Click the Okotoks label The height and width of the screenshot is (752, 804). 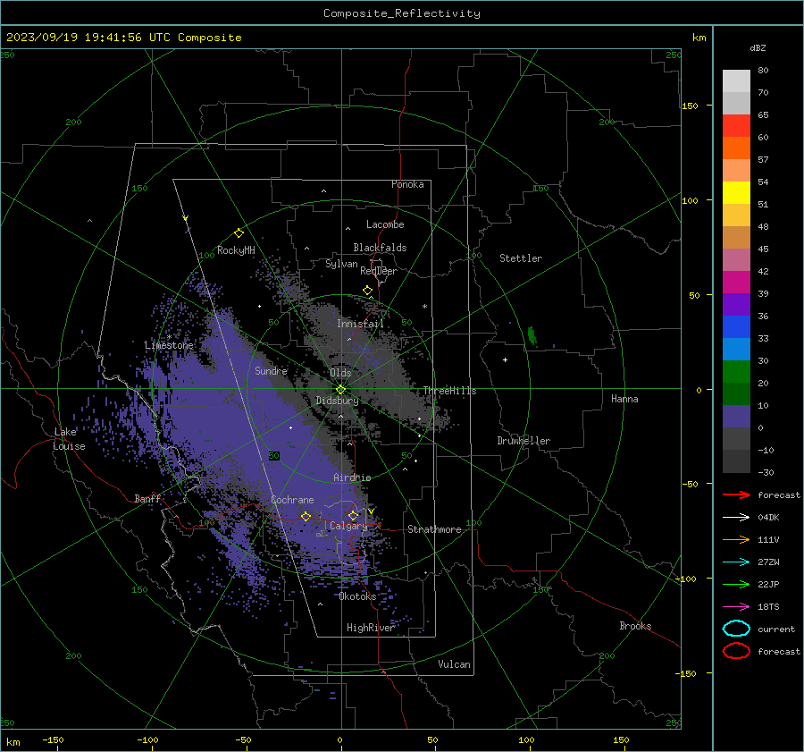tap(357, 596)
